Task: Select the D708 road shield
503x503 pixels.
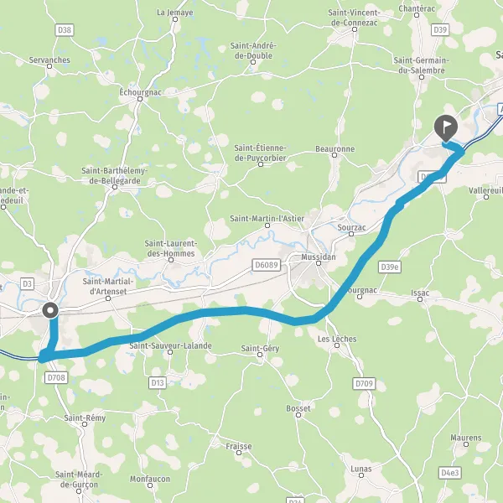Action: coord(56,377)
